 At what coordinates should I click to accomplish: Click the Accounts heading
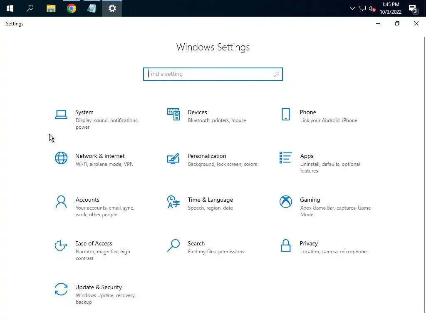coord(87,200)
